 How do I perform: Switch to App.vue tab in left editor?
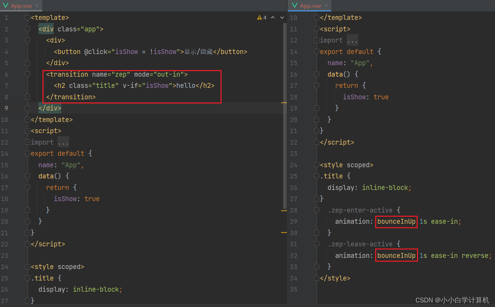coord(21,6)
